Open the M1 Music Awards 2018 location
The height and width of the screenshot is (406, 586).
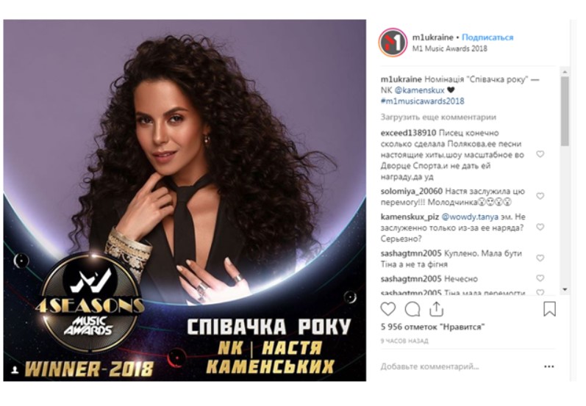[x=449, y=48]
